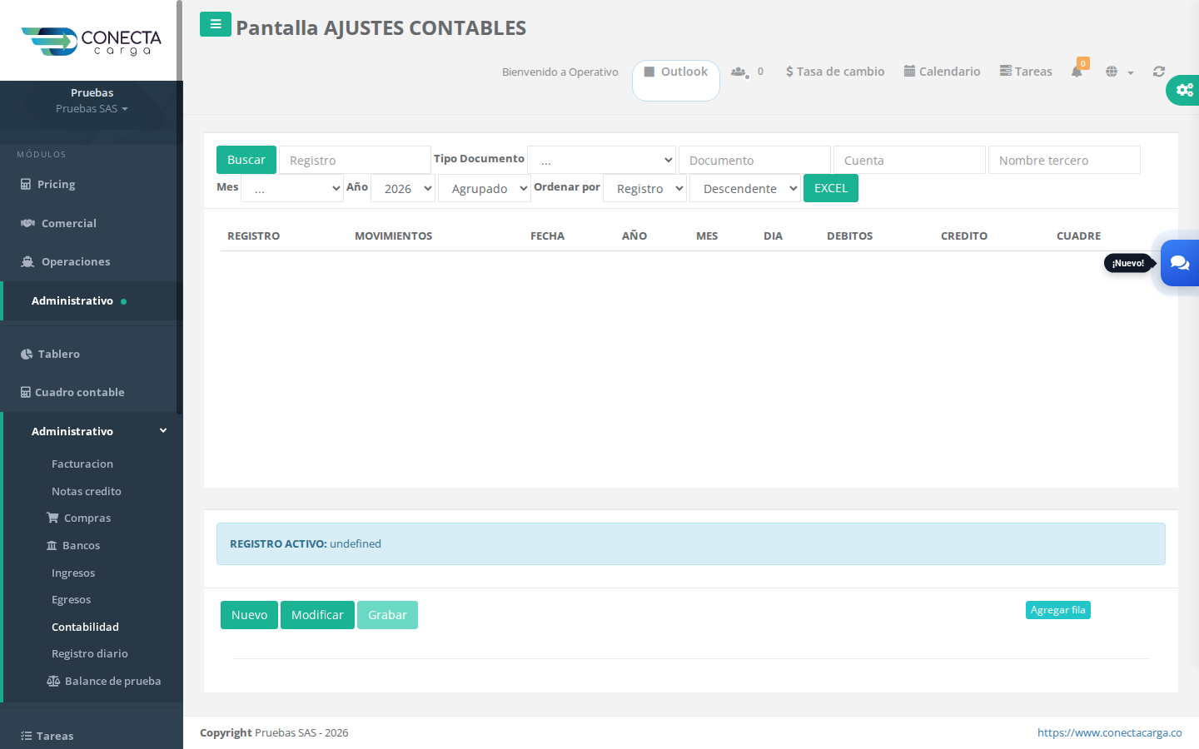Open Tasa de cambio
Image resolution: width=1199 pixels, height=749 pixels.
coord(835,72)
